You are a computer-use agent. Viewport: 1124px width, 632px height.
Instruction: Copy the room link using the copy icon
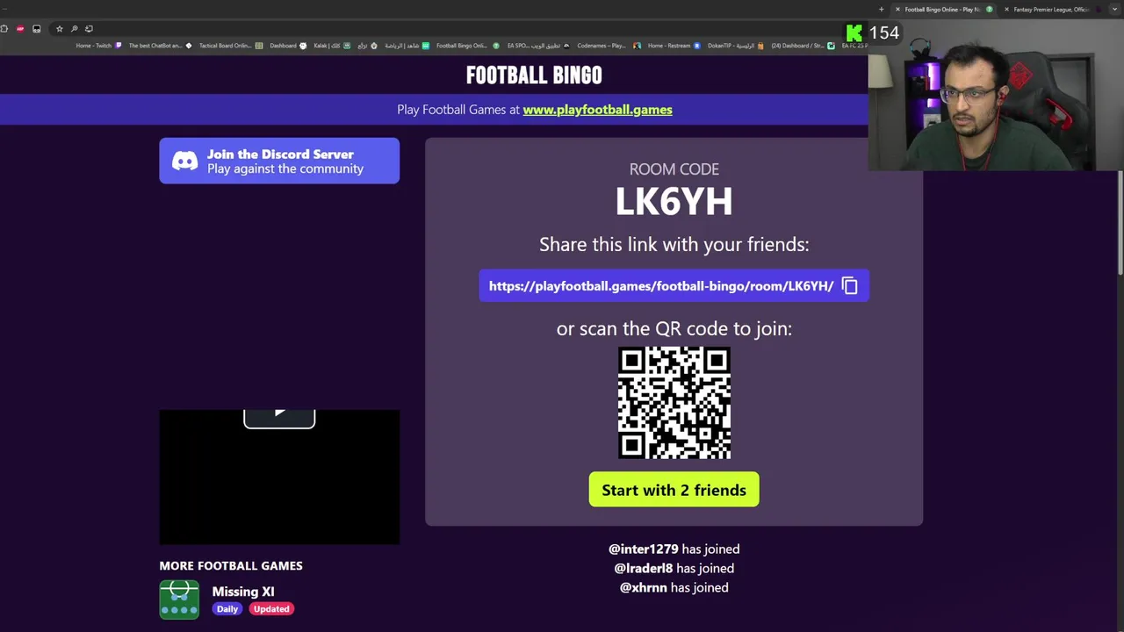point(849,285)
